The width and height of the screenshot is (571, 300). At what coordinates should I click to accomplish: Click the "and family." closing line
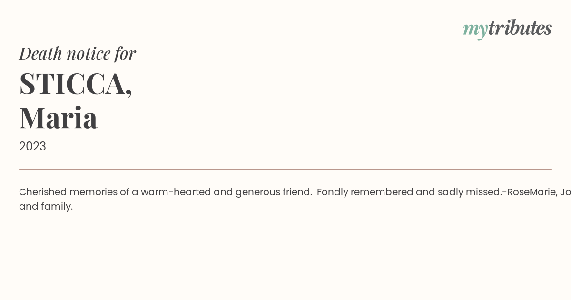(x=46, y=207)
